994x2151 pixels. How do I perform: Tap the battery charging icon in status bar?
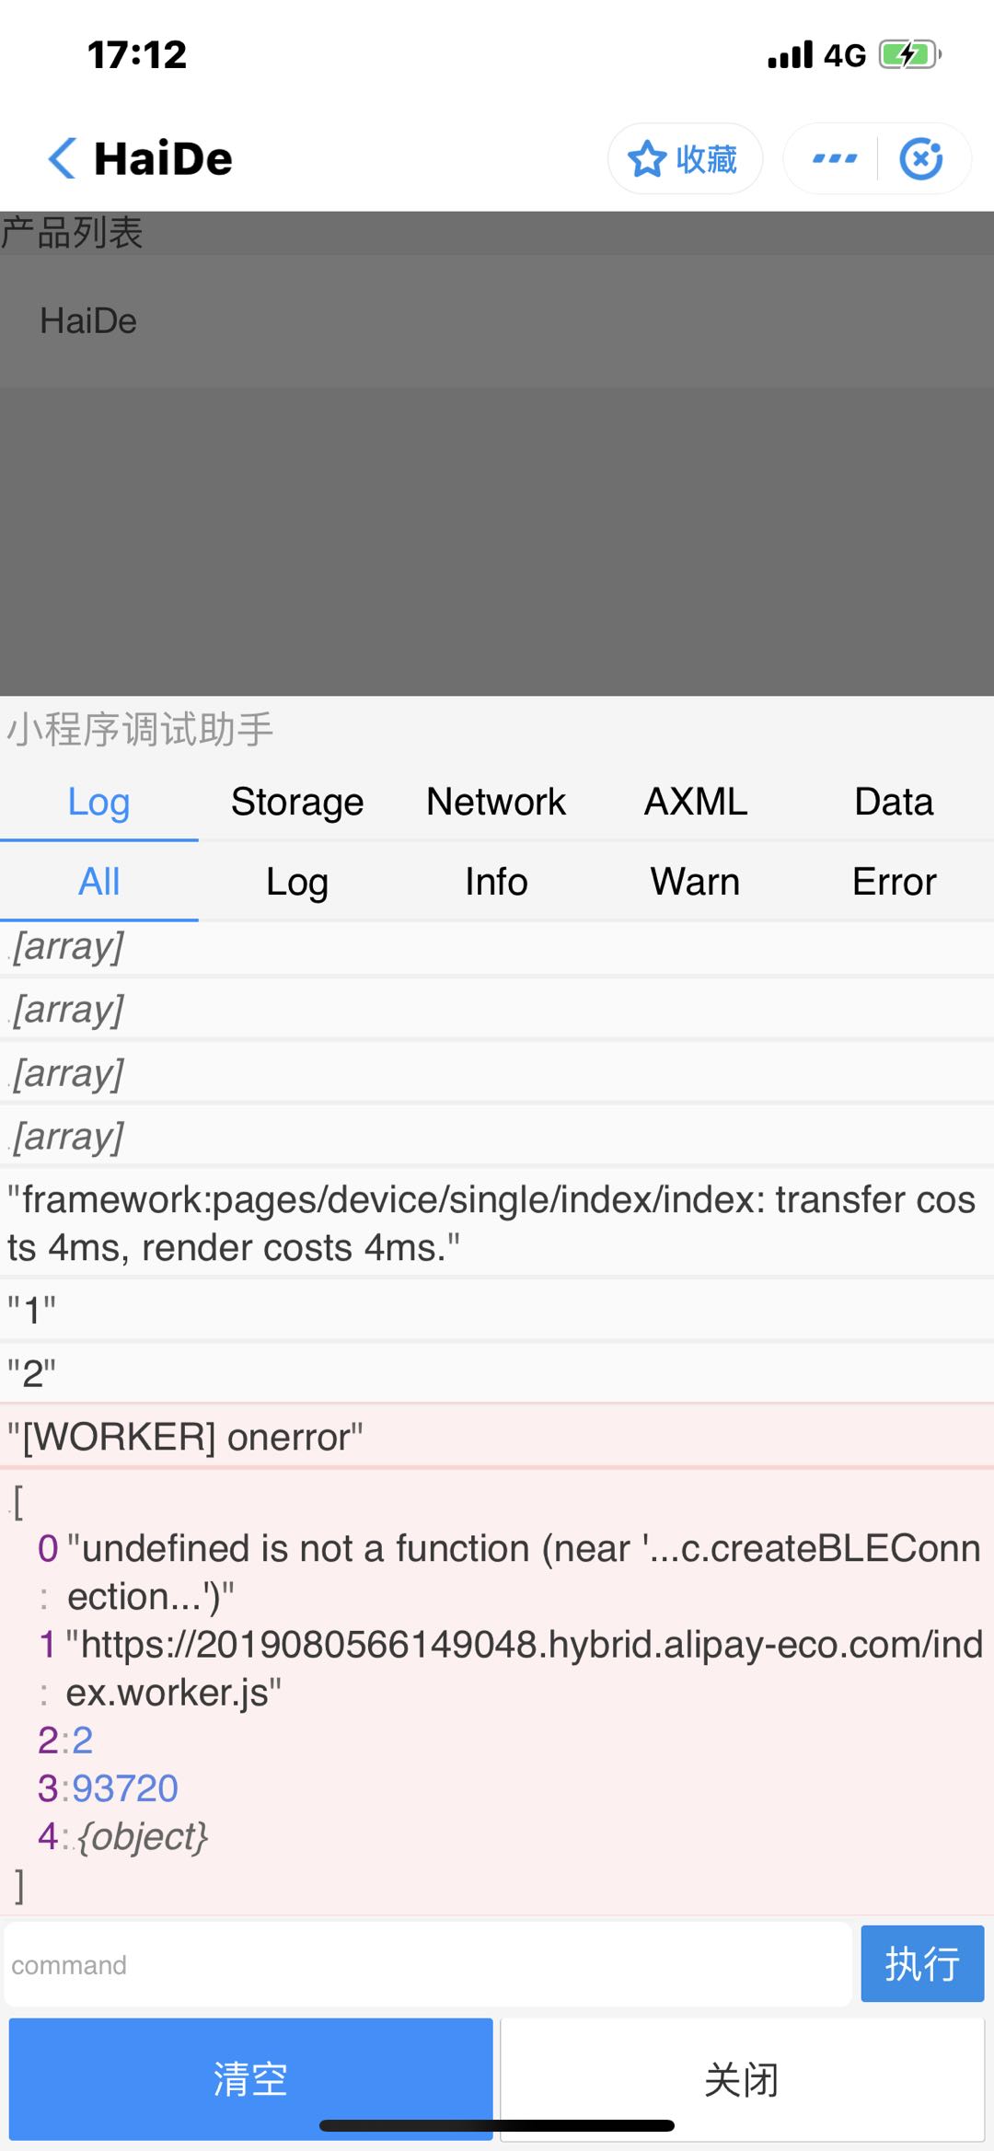click(x=909, y=54)
